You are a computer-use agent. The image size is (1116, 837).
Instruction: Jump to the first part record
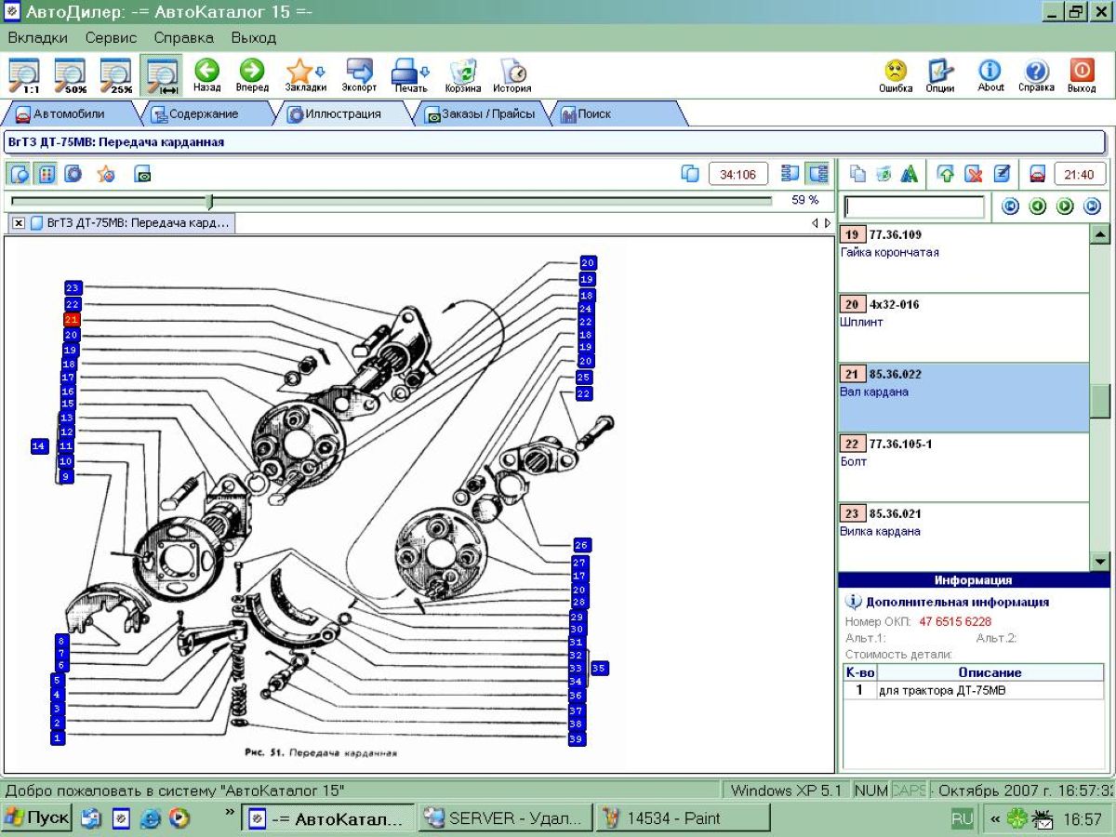[x=1011, y=206]
